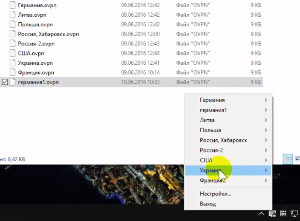Select the Украина.ovpn file in the list
300x221 pixels.
(35, 63)
